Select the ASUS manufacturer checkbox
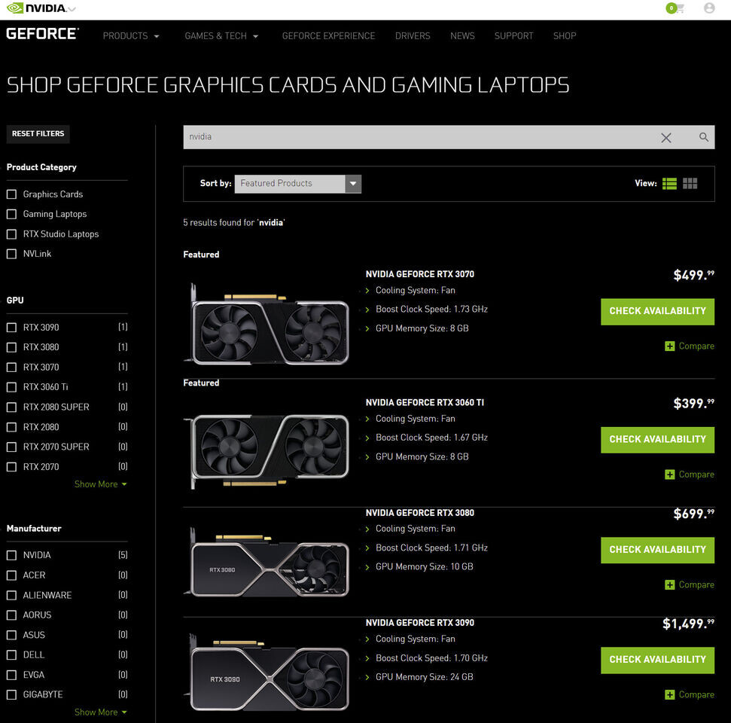 coord(11,636)
